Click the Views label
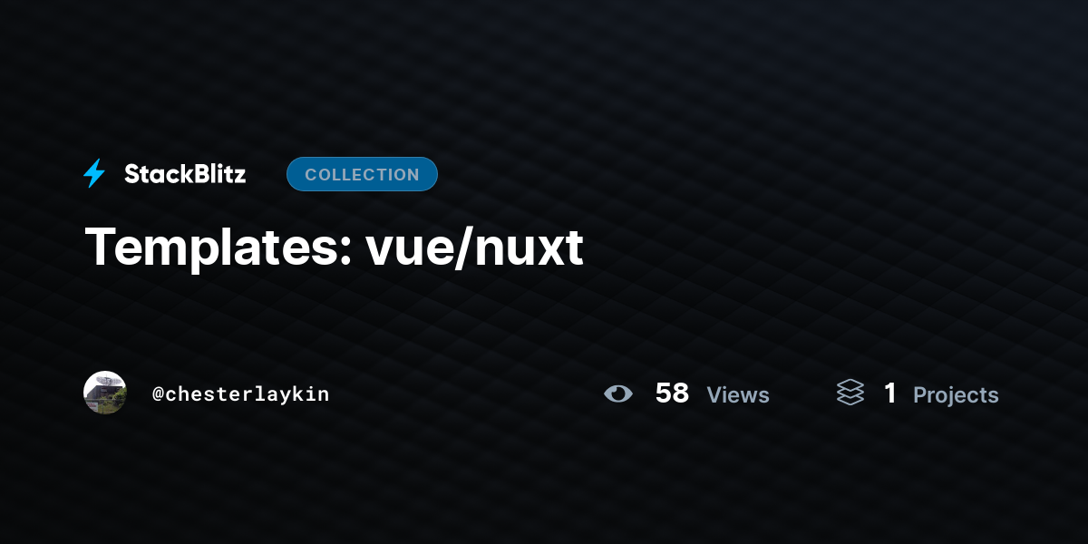The width and height of the screenshot is (1088, 544). coord(738,394)
